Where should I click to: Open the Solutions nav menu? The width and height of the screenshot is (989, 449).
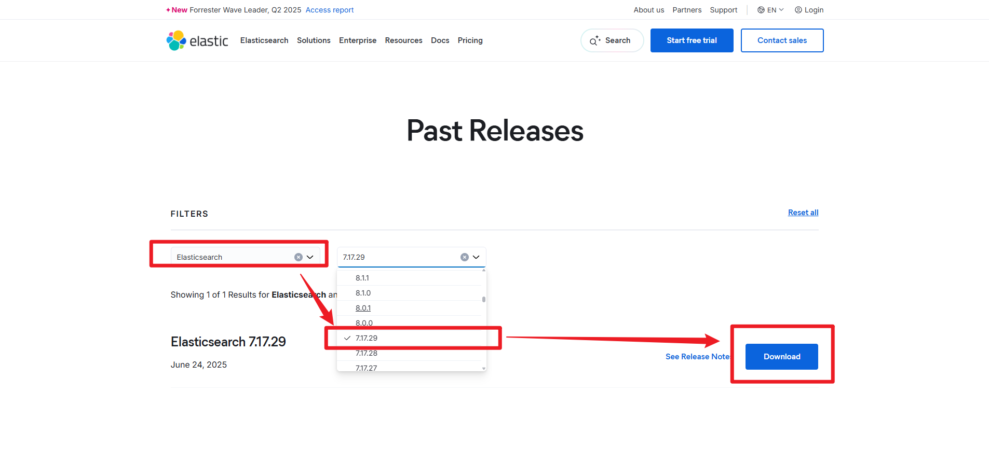[314, 40]
